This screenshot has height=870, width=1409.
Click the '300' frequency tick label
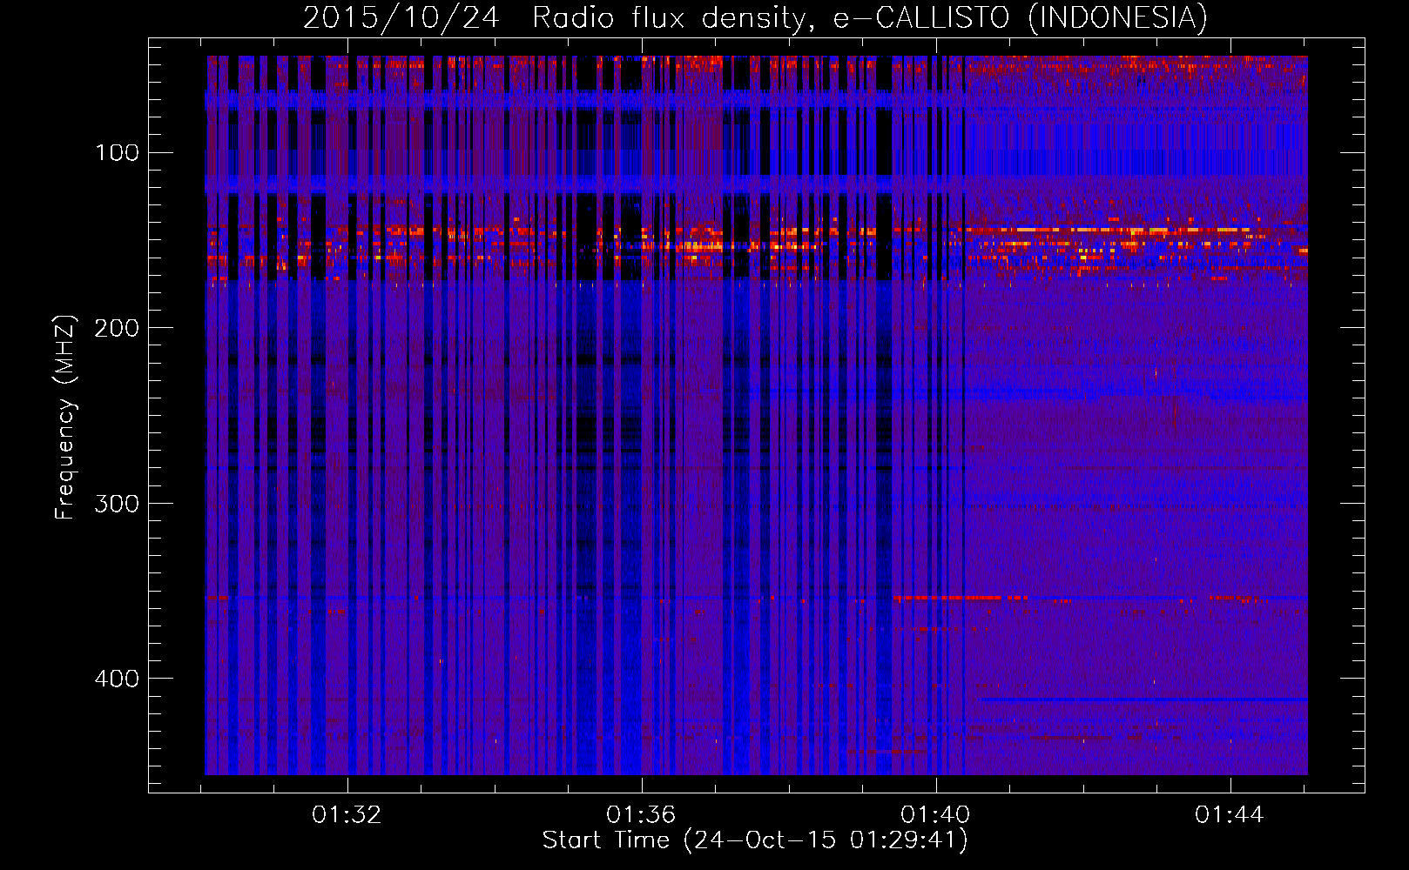(118, 504)
